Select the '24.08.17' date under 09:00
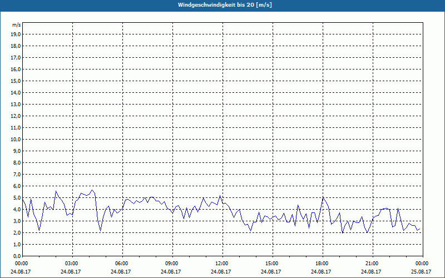 (x=171, y=271)
